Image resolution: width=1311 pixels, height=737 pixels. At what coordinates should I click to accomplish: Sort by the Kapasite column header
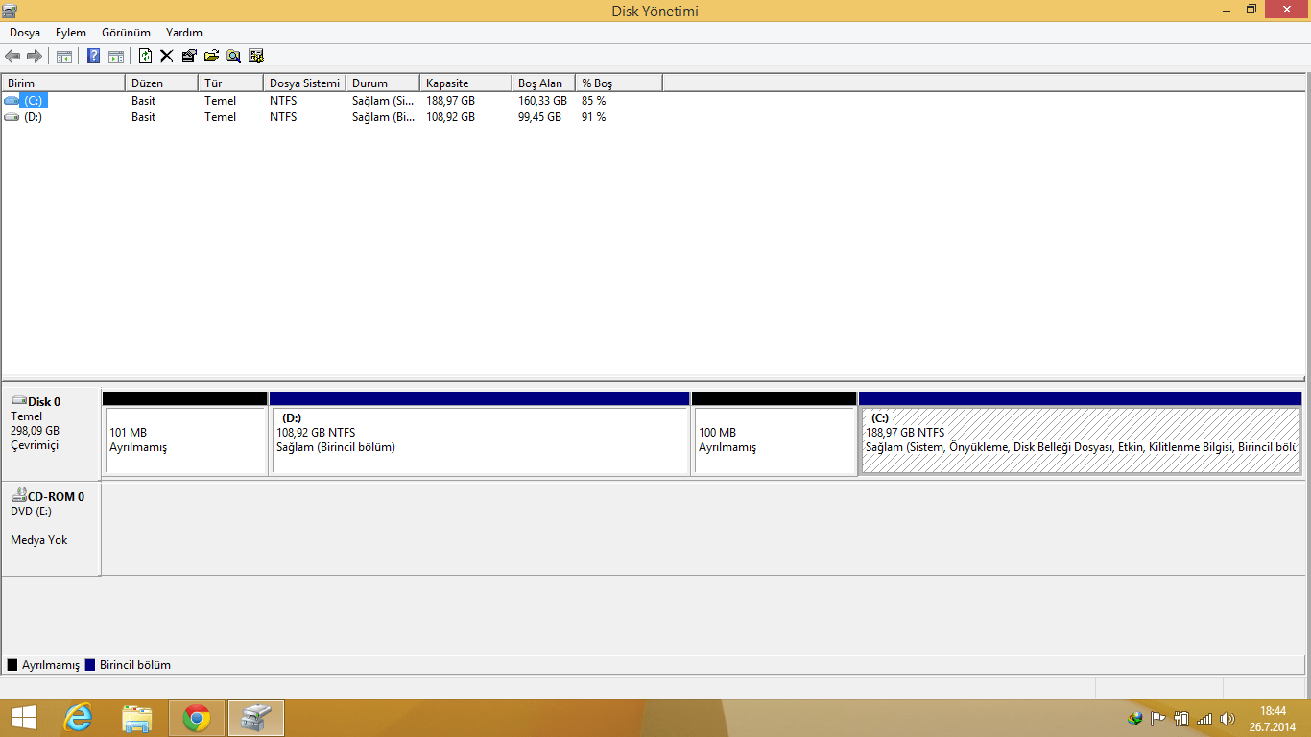[x=466, y=83]
